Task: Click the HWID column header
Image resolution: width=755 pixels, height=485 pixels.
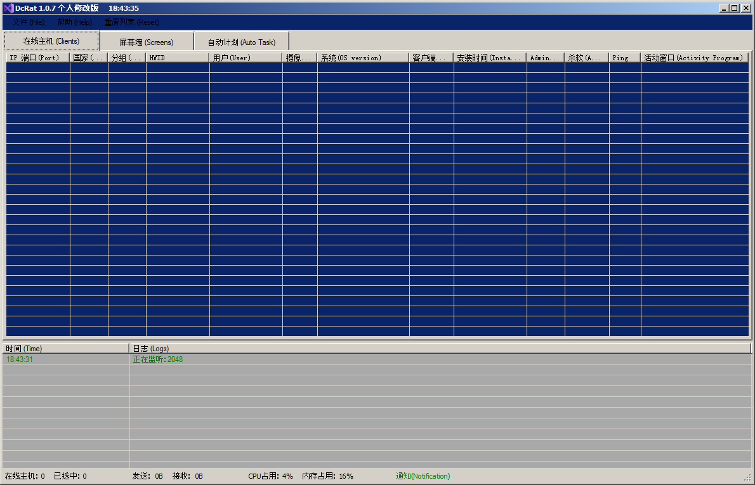Action: (177, 58)
